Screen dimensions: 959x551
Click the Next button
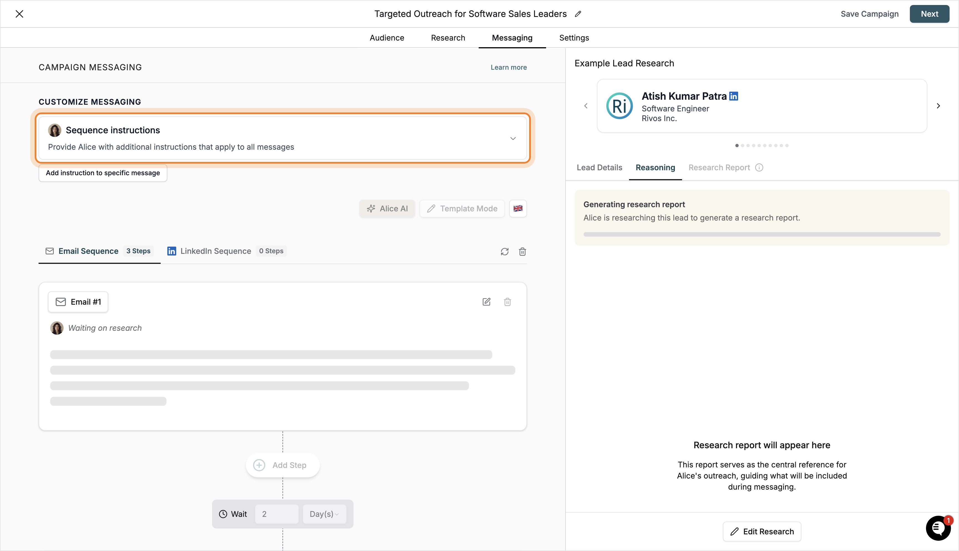pos(930,14)
